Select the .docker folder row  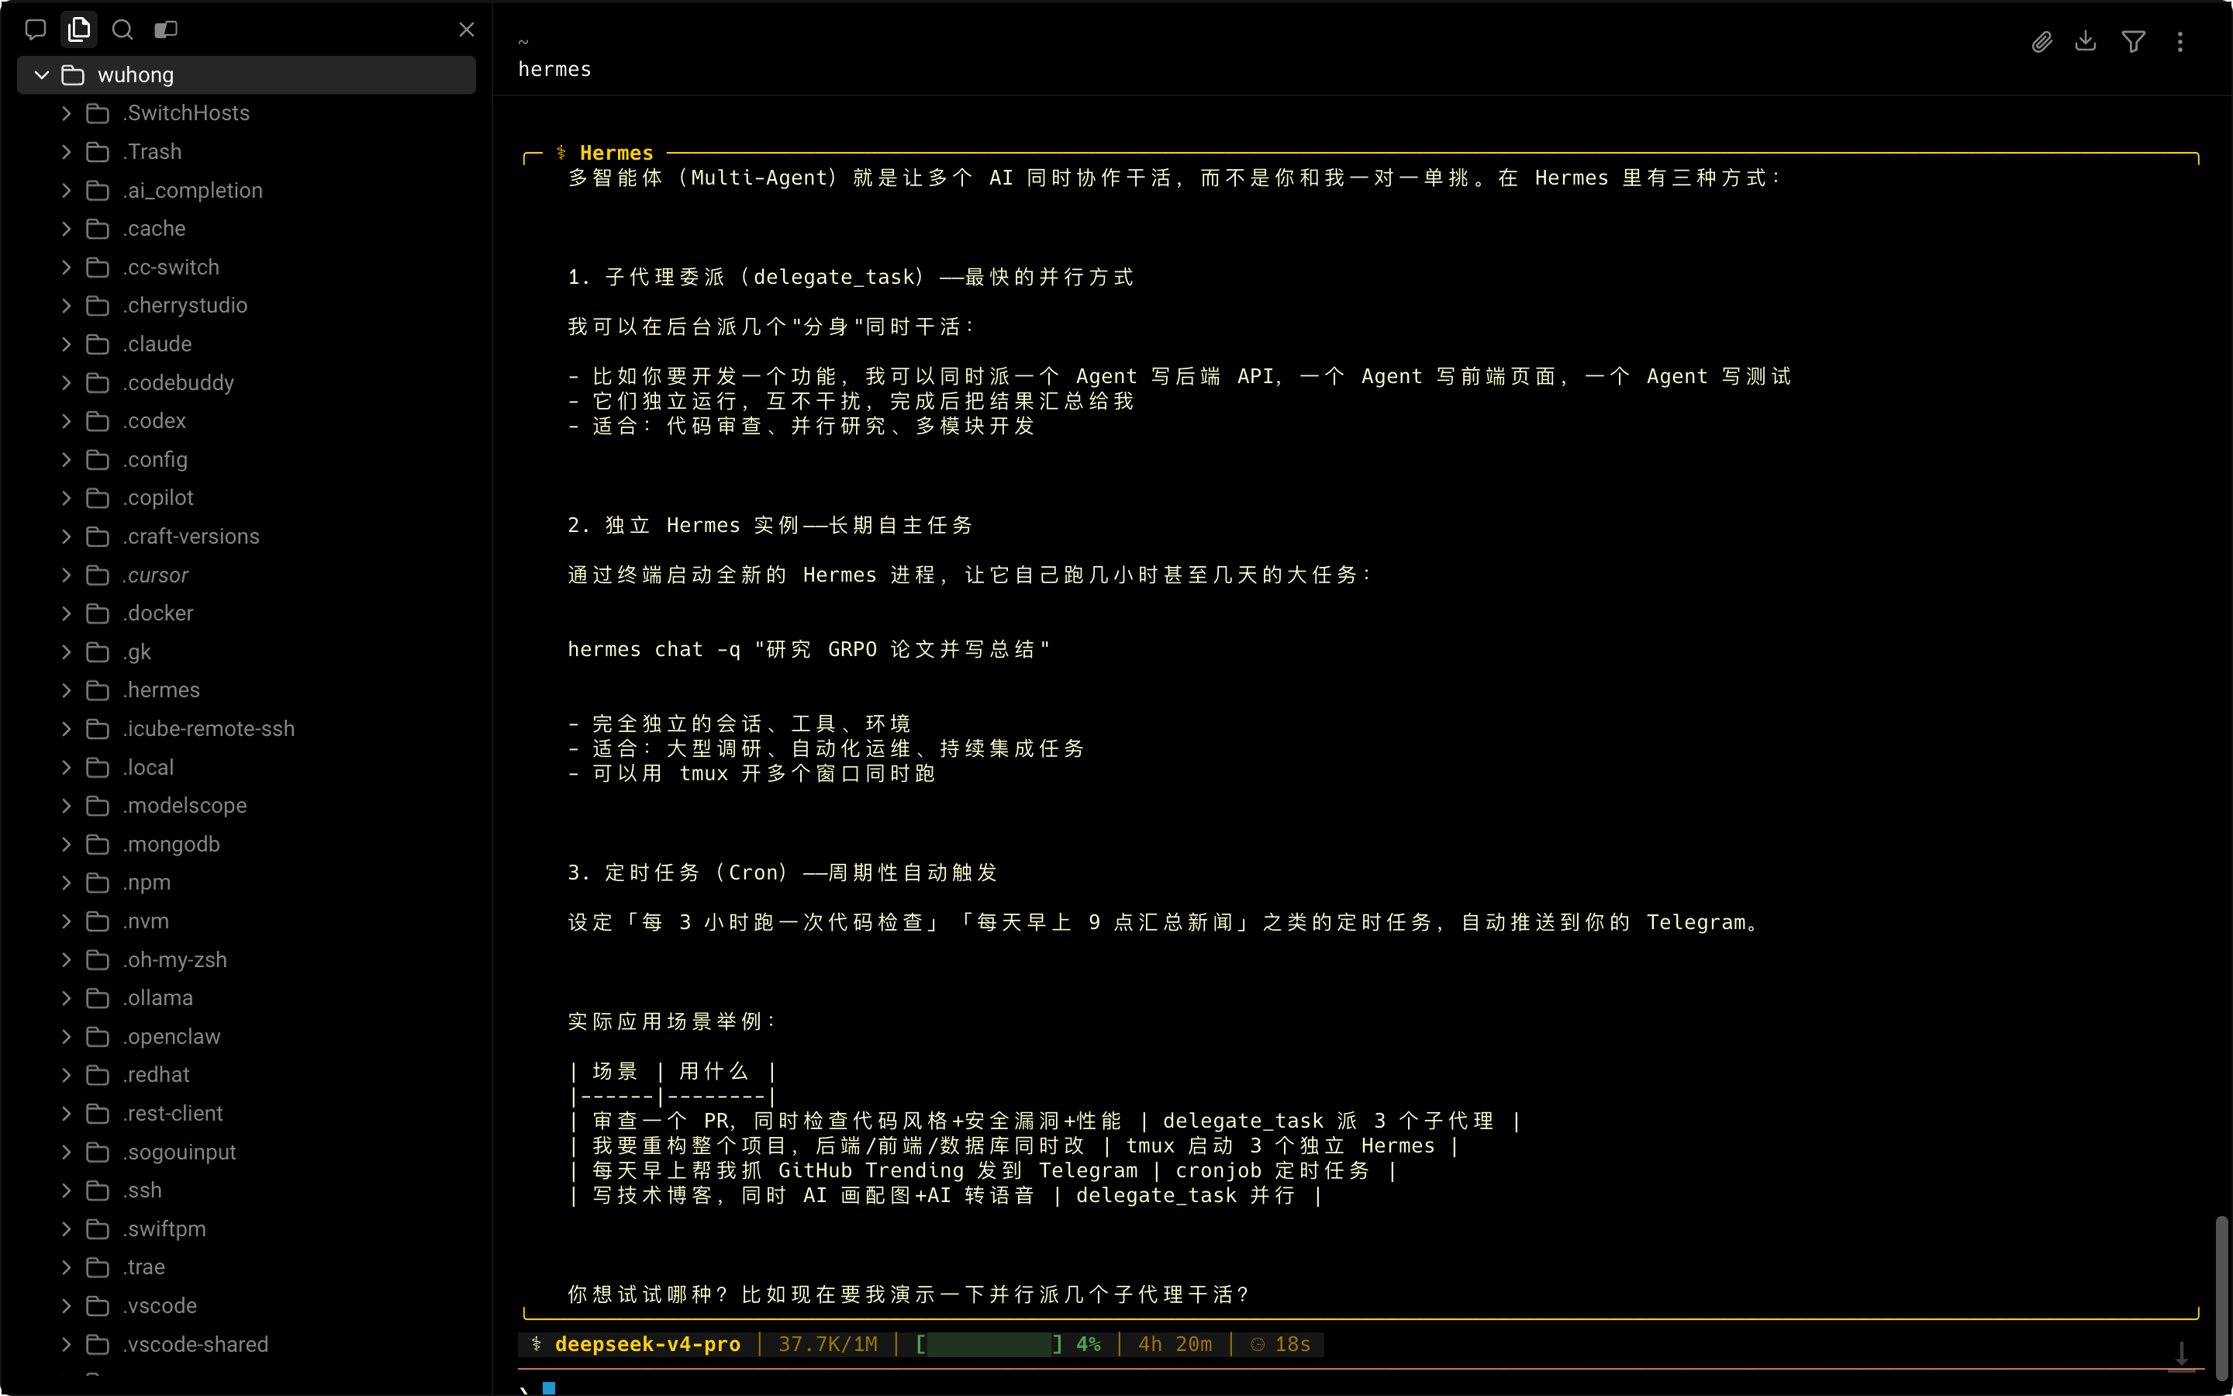point(247,613)
